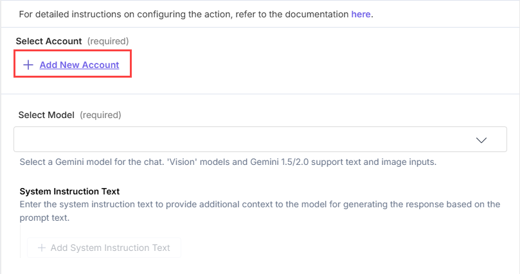520x274 pixels.
Task: Click the System Instruction Text heading
Action: coord(69,192)
